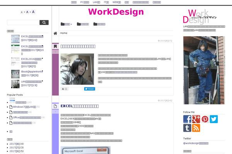Viewport: 232px width, 154px height.
Task: Select the largest font size A
Action: [x=33, y=12]
